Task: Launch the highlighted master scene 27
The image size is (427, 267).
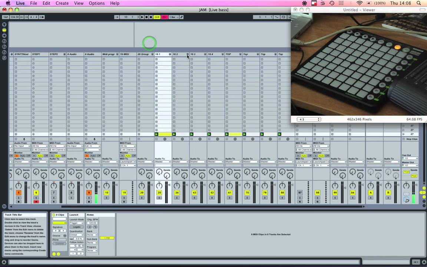Action: click(404, 134)
